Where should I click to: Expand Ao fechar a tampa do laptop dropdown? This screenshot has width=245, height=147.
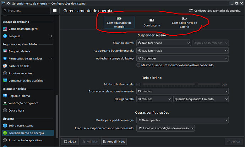pos(182,58)
